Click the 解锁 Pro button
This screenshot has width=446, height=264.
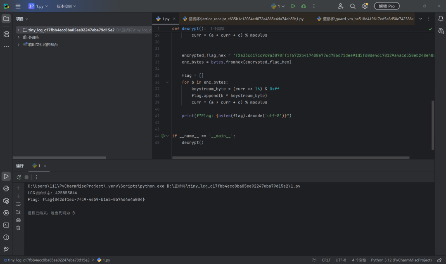tap(387, 6)
